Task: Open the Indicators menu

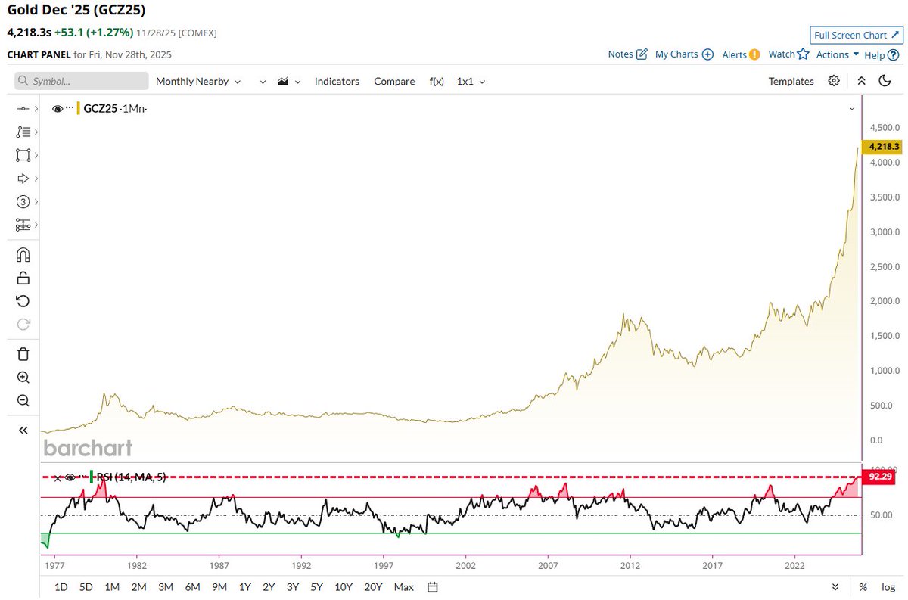Action: coord(337,81)
